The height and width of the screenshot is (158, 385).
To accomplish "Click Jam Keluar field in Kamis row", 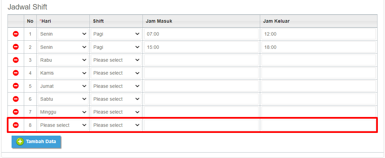I will click(318, 73).
